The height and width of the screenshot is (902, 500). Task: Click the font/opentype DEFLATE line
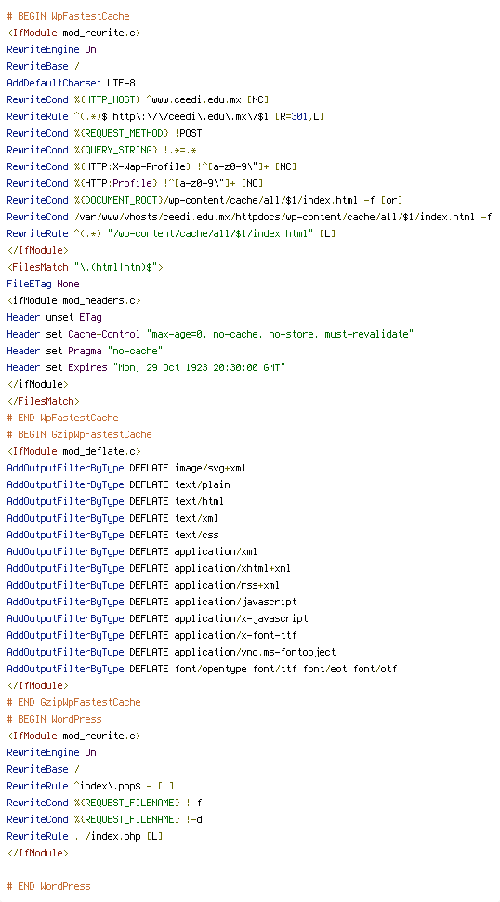click(202, 669)
